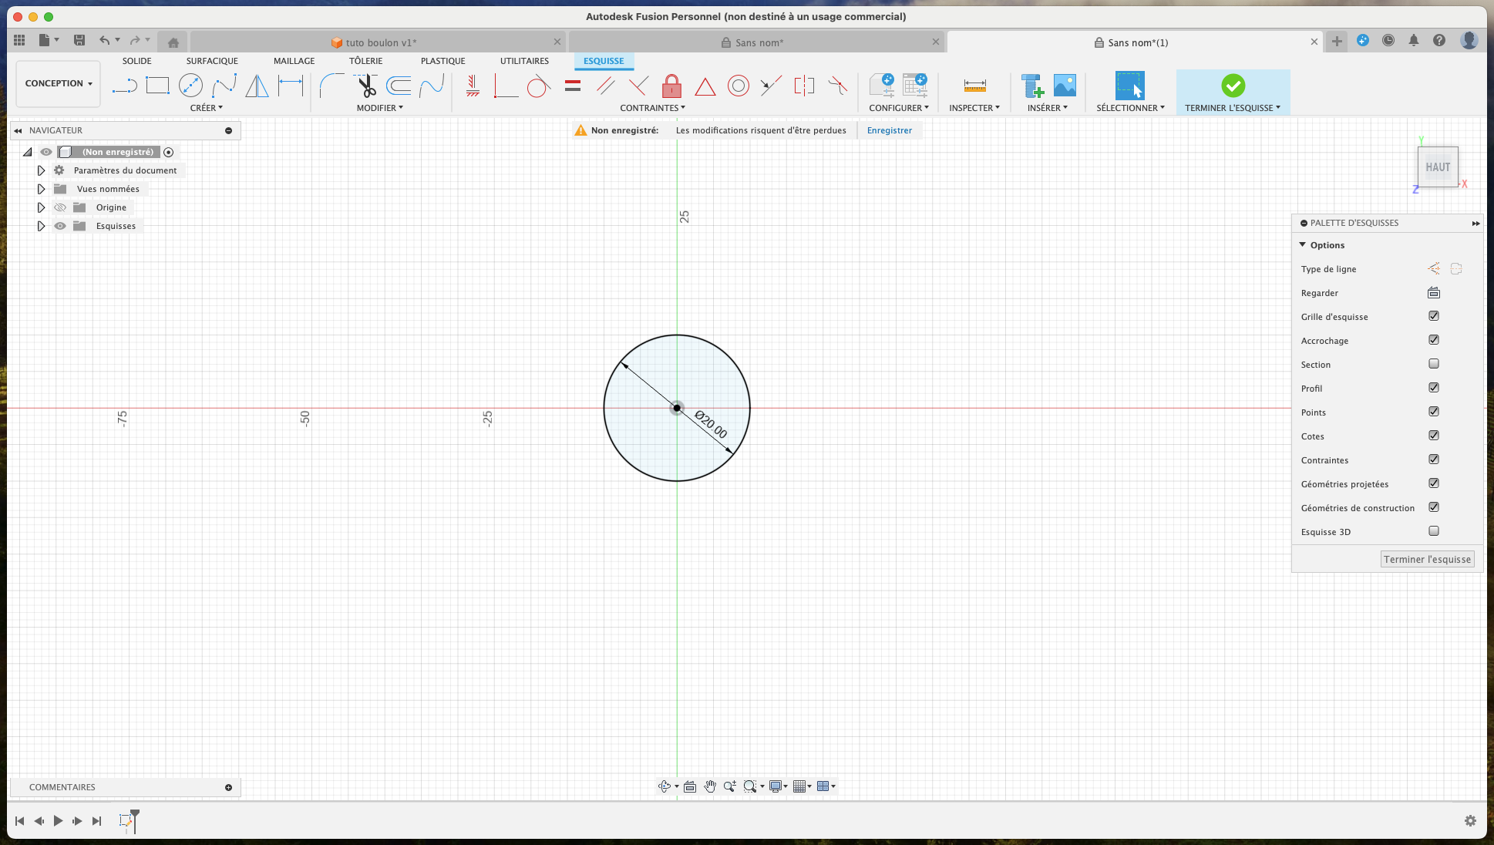Open the INSPECTER dropdown menu

974,108
